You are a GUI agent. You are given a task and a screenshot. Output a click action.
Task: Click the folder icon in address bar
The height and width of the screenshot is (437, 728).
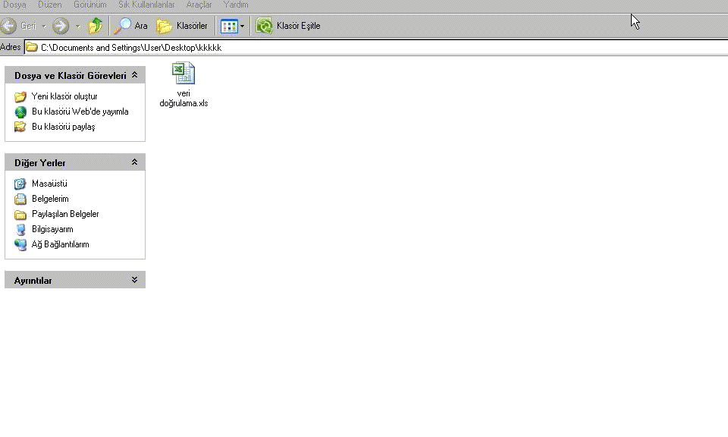coord(32,47)
